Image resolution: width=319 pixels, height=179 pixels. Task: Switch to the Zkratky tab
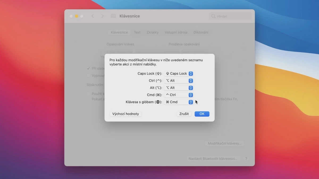coord(153,32)
